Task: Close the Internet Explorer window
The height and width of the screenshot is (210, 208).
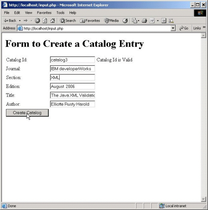Action: [x=204, y=5]
